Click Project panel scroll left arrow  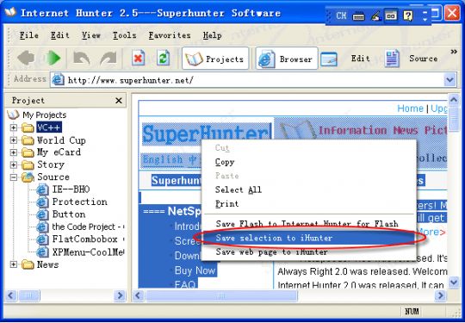tap(11, 295)
